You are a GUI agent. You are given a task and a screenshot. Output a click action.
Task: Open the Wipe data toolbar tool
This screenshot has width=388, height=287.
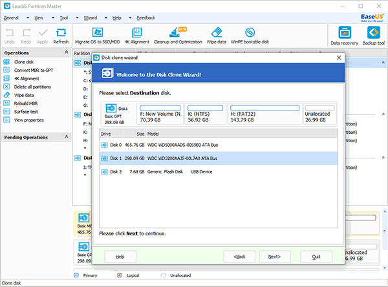[217, 36]
